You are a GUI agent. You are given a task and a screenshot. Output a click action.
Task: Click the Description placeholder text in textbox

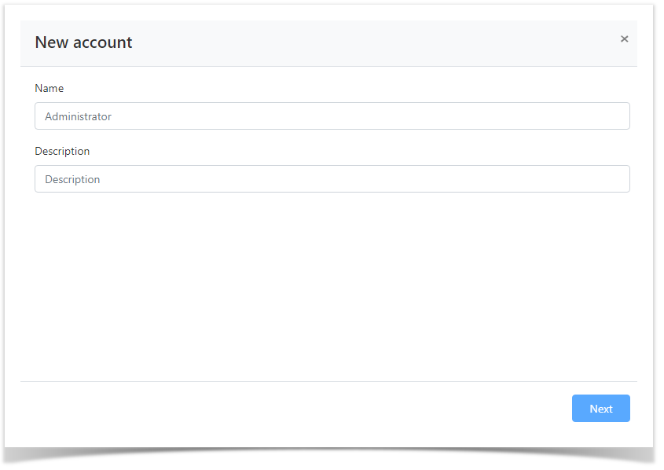tap(72, 179)
